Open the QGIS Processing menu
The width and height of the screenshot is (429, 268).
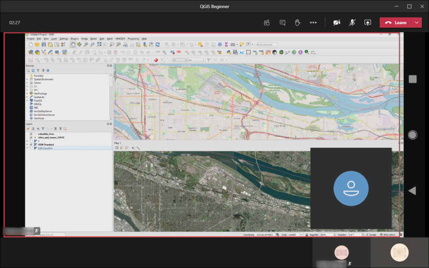(133, 39)
